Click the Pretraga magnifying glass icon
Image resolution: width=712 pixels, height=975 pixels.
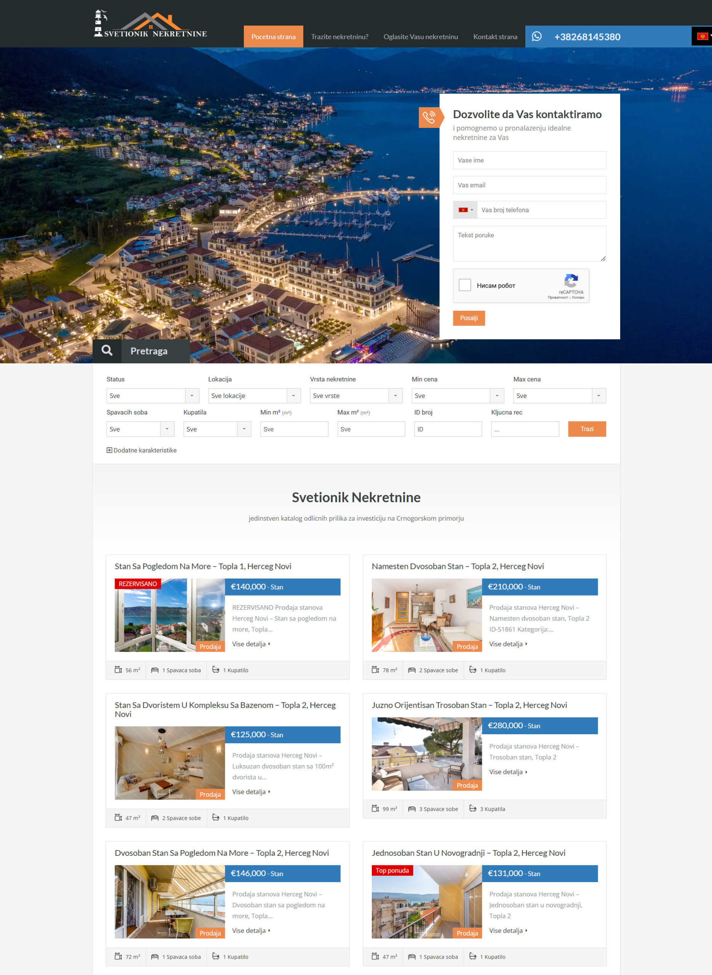click(x=107, y=351)
